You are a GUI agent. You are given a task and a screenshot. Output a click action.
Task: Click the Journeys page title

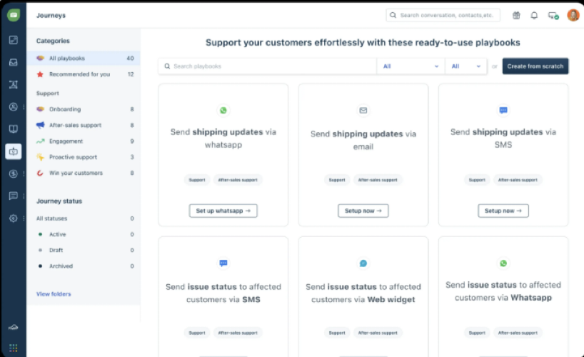51,15
